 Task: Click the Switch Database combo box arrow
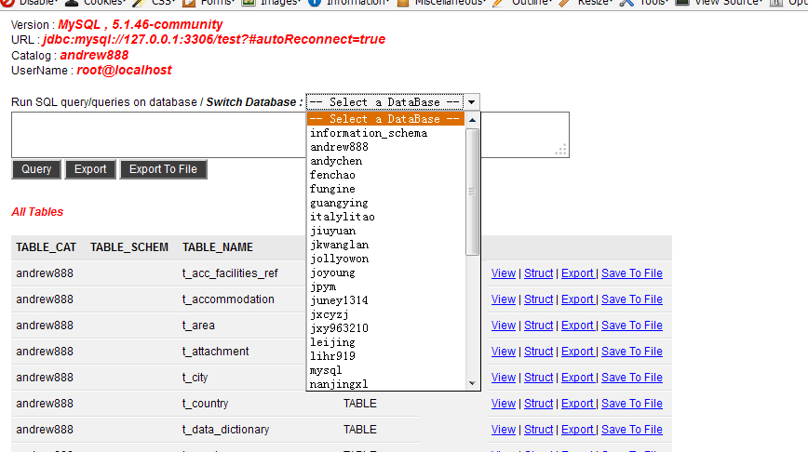[x=472, y=102]
